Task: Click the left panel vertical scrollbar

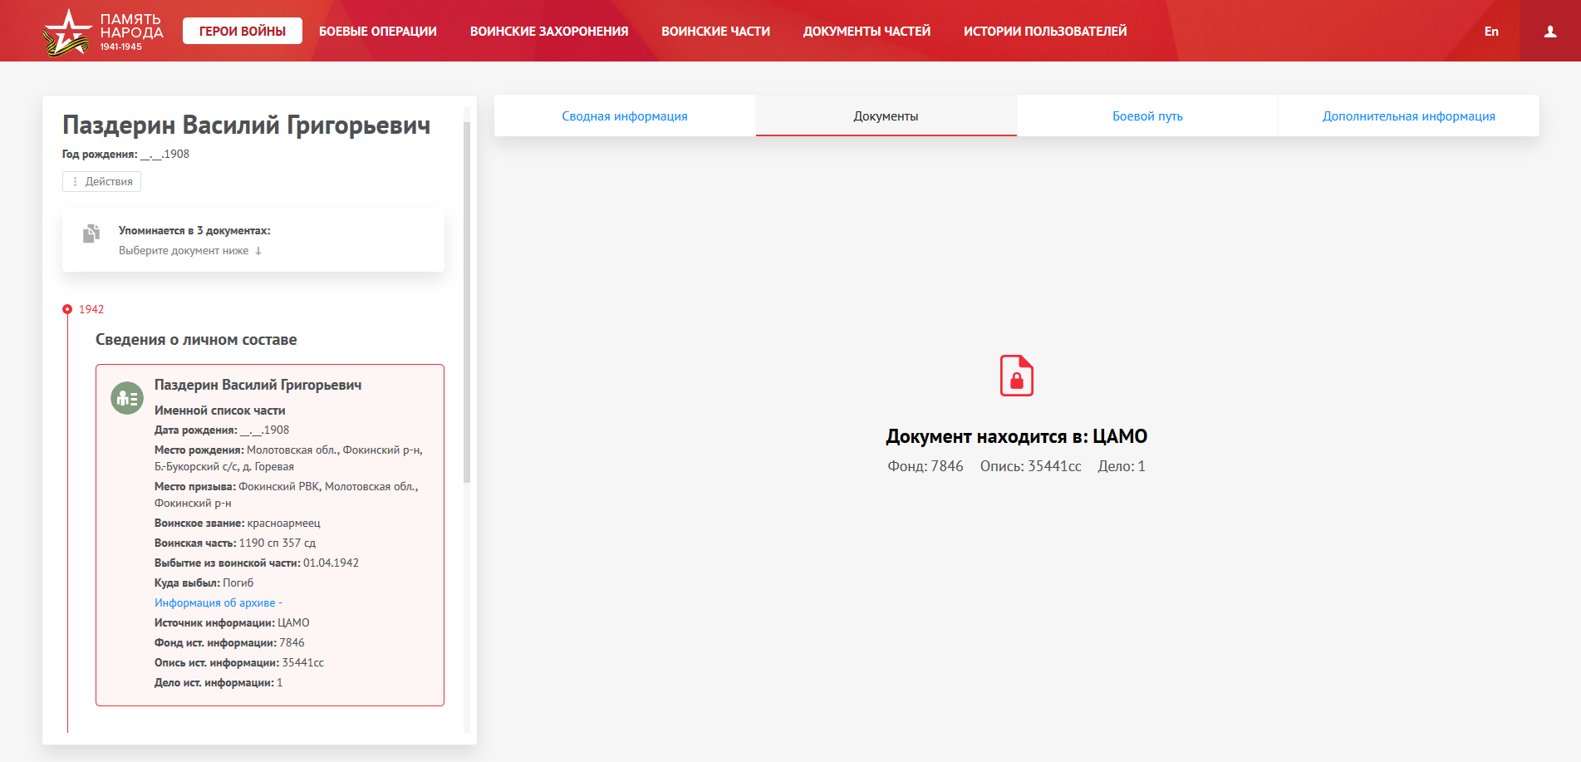Action: 467,299
